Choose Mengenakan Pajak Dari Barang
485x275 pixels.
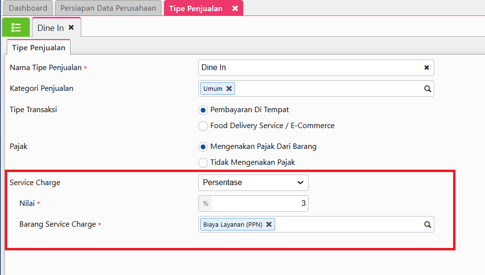(203, 146)
